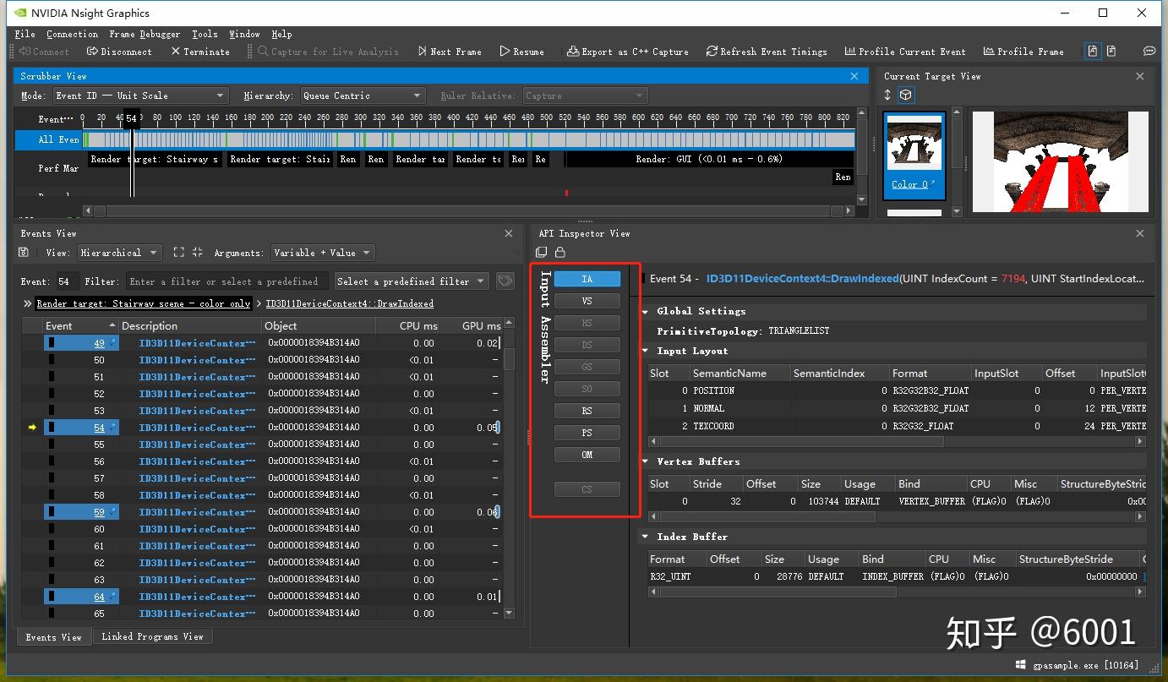Close the API Inspector View panel
The image size is (1168, 682).
pyautogui.click(x=1140, y=233)
